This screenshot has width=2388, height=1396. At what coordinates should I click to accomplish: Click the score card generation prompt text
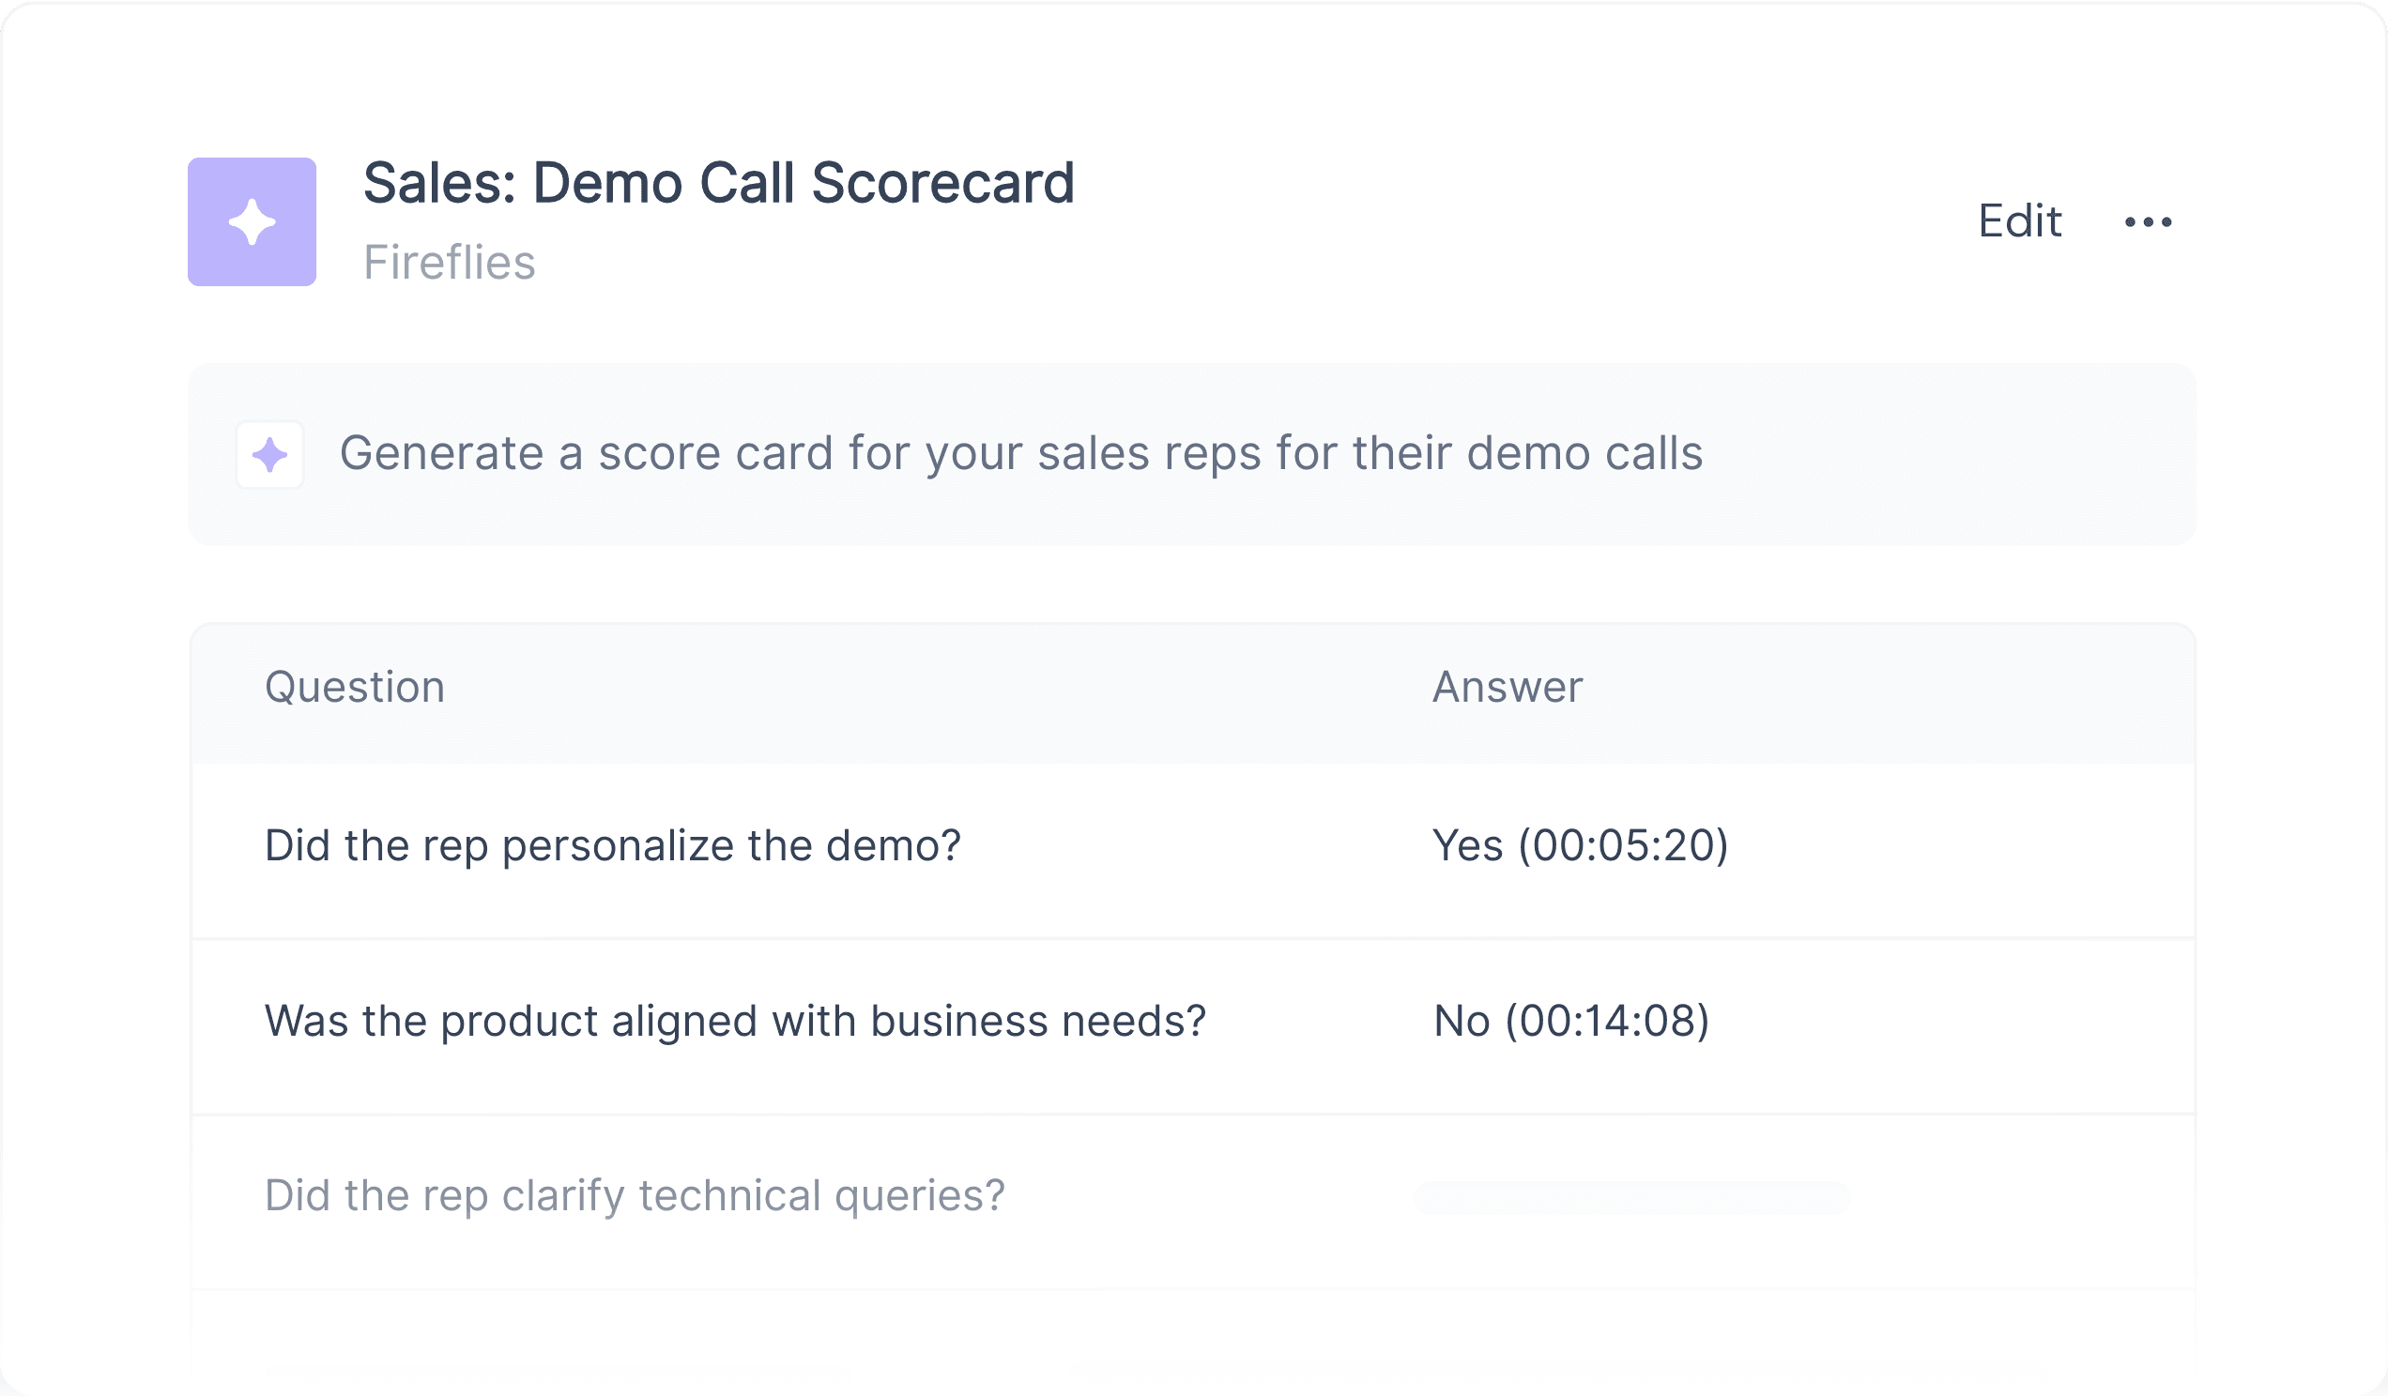point(1021,453)
